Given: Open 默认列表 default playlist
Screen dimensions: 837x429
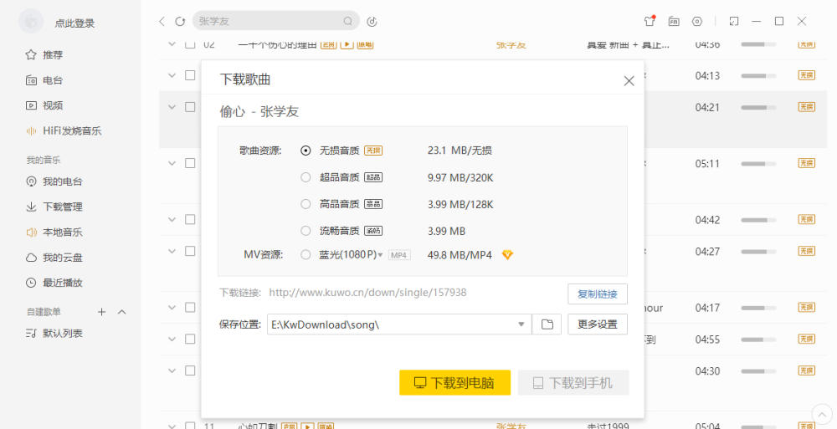Looking at the screenshot, I should click(54, 334).
